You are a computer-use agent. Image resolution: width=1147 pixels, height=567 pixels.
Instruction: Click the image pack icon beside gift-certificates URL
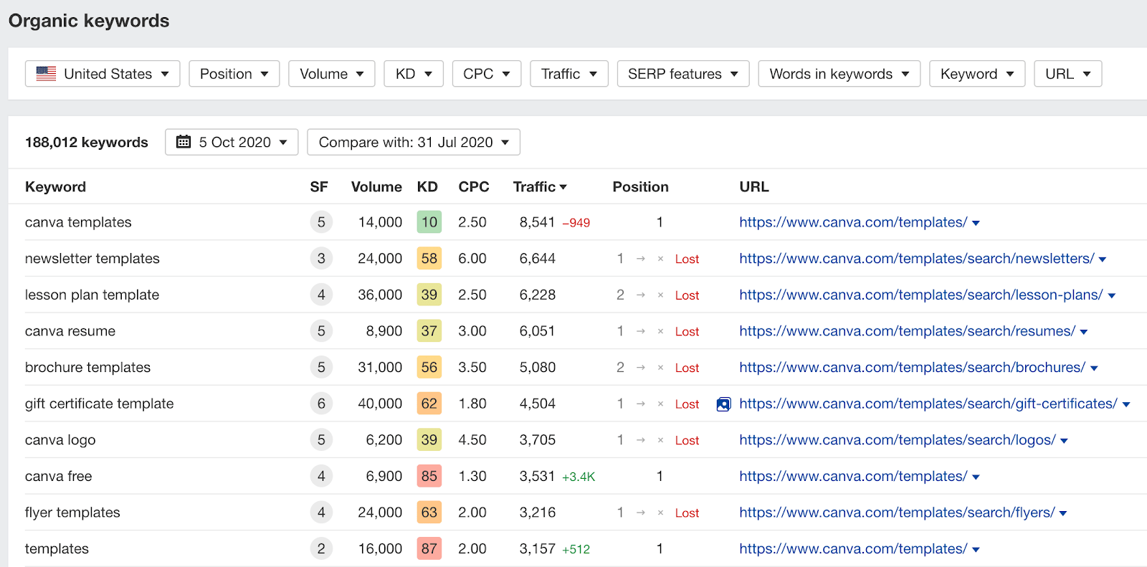point(724,404)
